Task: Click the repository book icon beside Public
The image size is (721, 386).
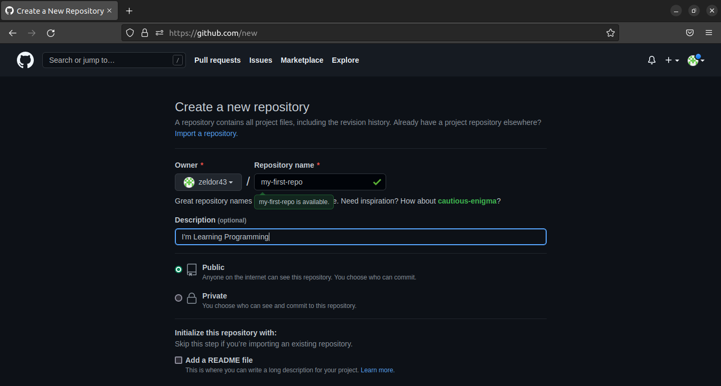Action: 192,270
